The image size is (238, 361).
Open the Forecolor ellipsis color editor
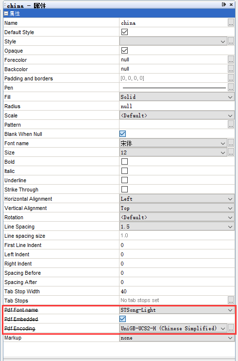tap(231, 60)
